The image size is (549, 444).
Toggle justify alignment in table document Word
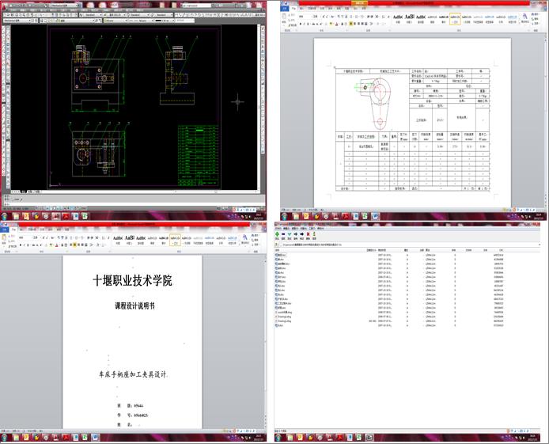click(x=362, y=24)
